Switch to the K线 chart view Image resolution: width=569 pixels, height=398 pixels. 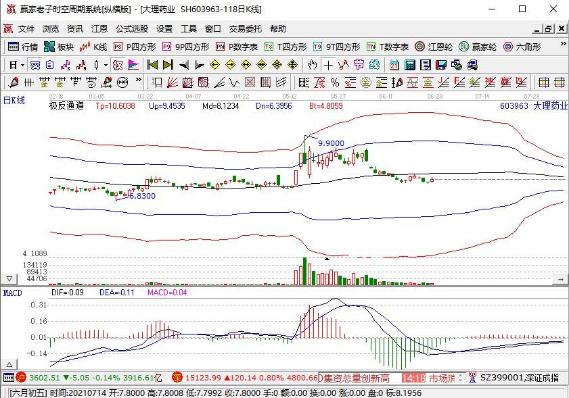93,47
